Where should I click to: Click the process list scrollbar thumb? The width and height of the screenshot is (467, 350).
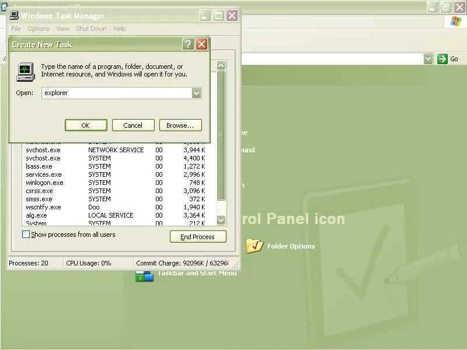[221, 135]
